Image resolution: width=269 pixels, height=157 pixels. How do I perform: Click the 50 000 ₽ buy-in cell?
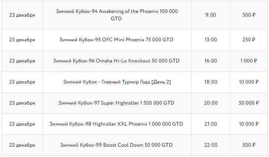pos(248,103)
